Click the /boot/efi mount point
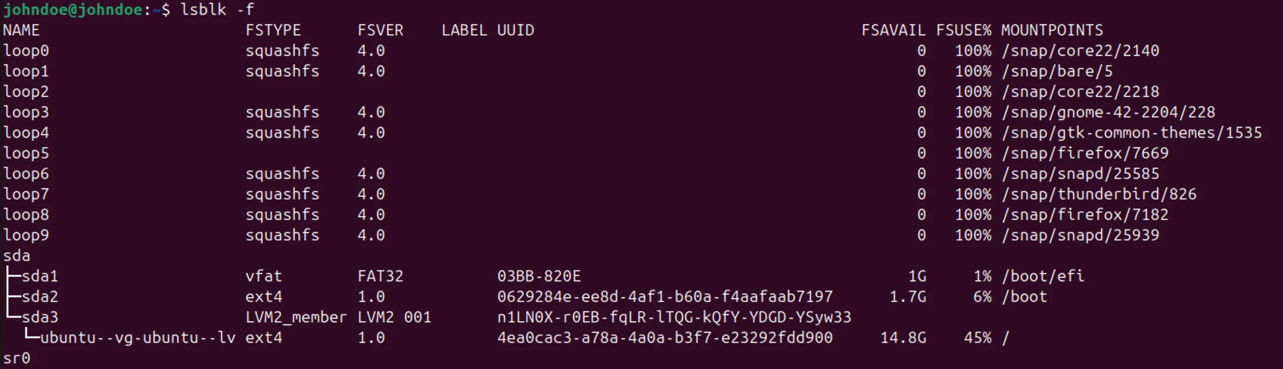Screen dimensions: 1283x369 (1043, 276)
